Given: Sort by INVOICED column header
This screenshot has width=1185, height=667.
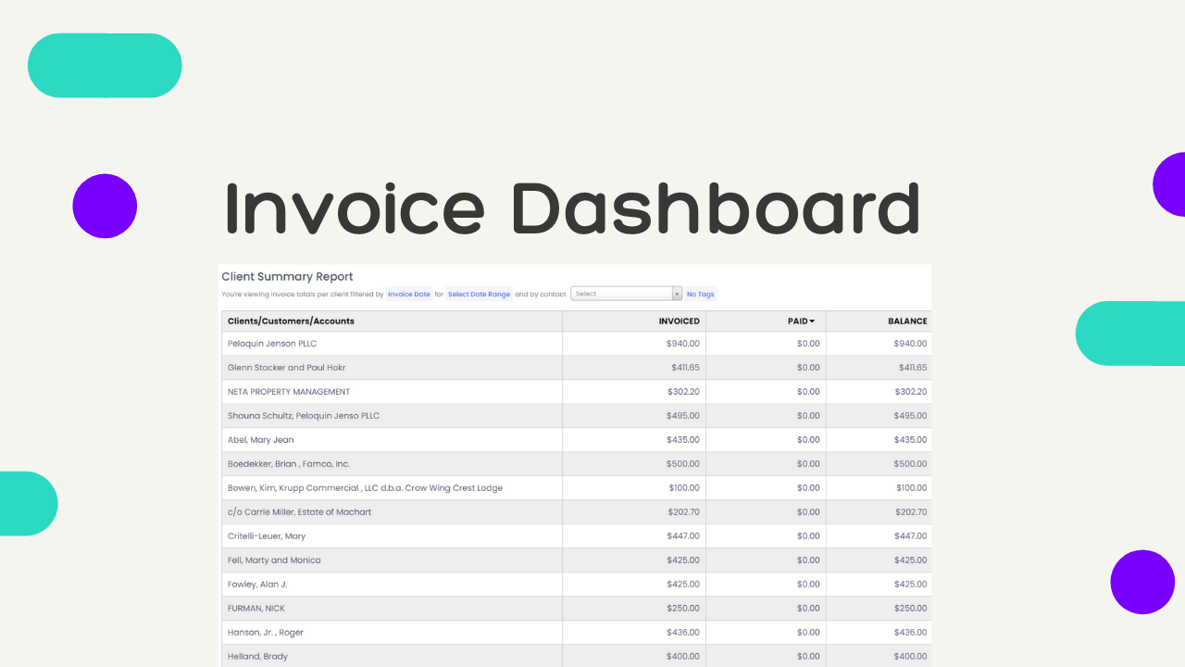Looking at the screenshot, I should pyautogui.click(x=679, y=321).
